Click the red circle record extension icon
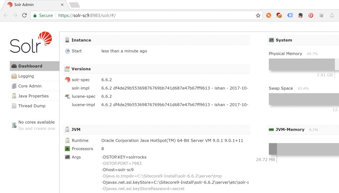Image resolution: width=339 pixels, height=193 pixels. 311,15
